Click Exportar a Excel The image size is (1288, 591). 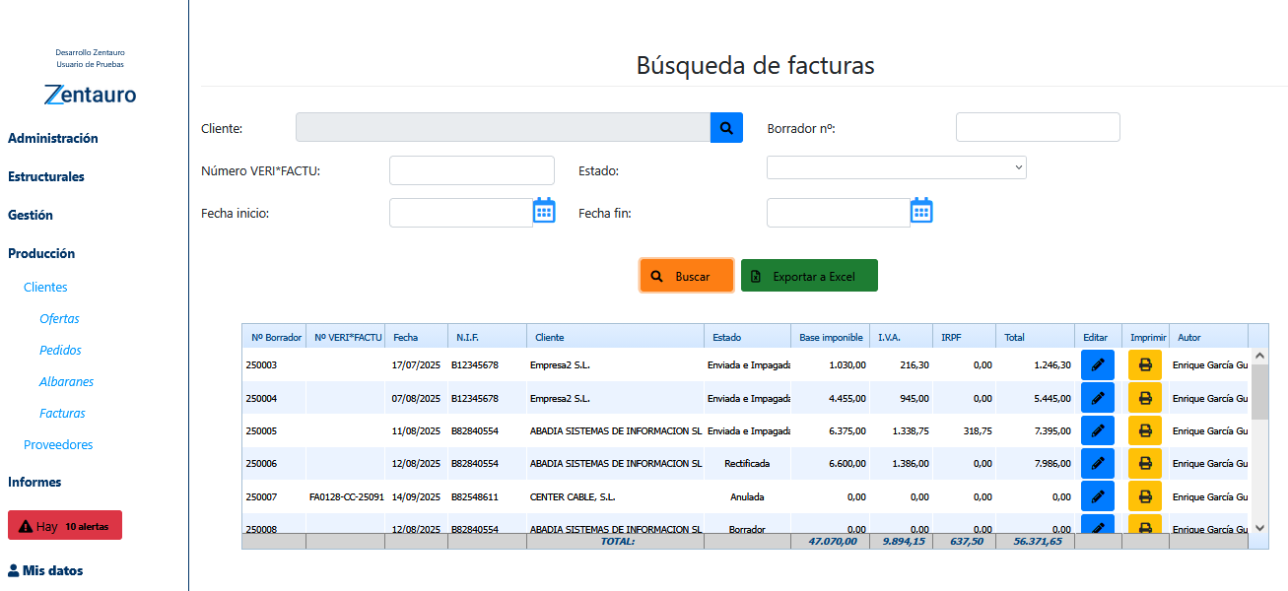tap(809, 275)
